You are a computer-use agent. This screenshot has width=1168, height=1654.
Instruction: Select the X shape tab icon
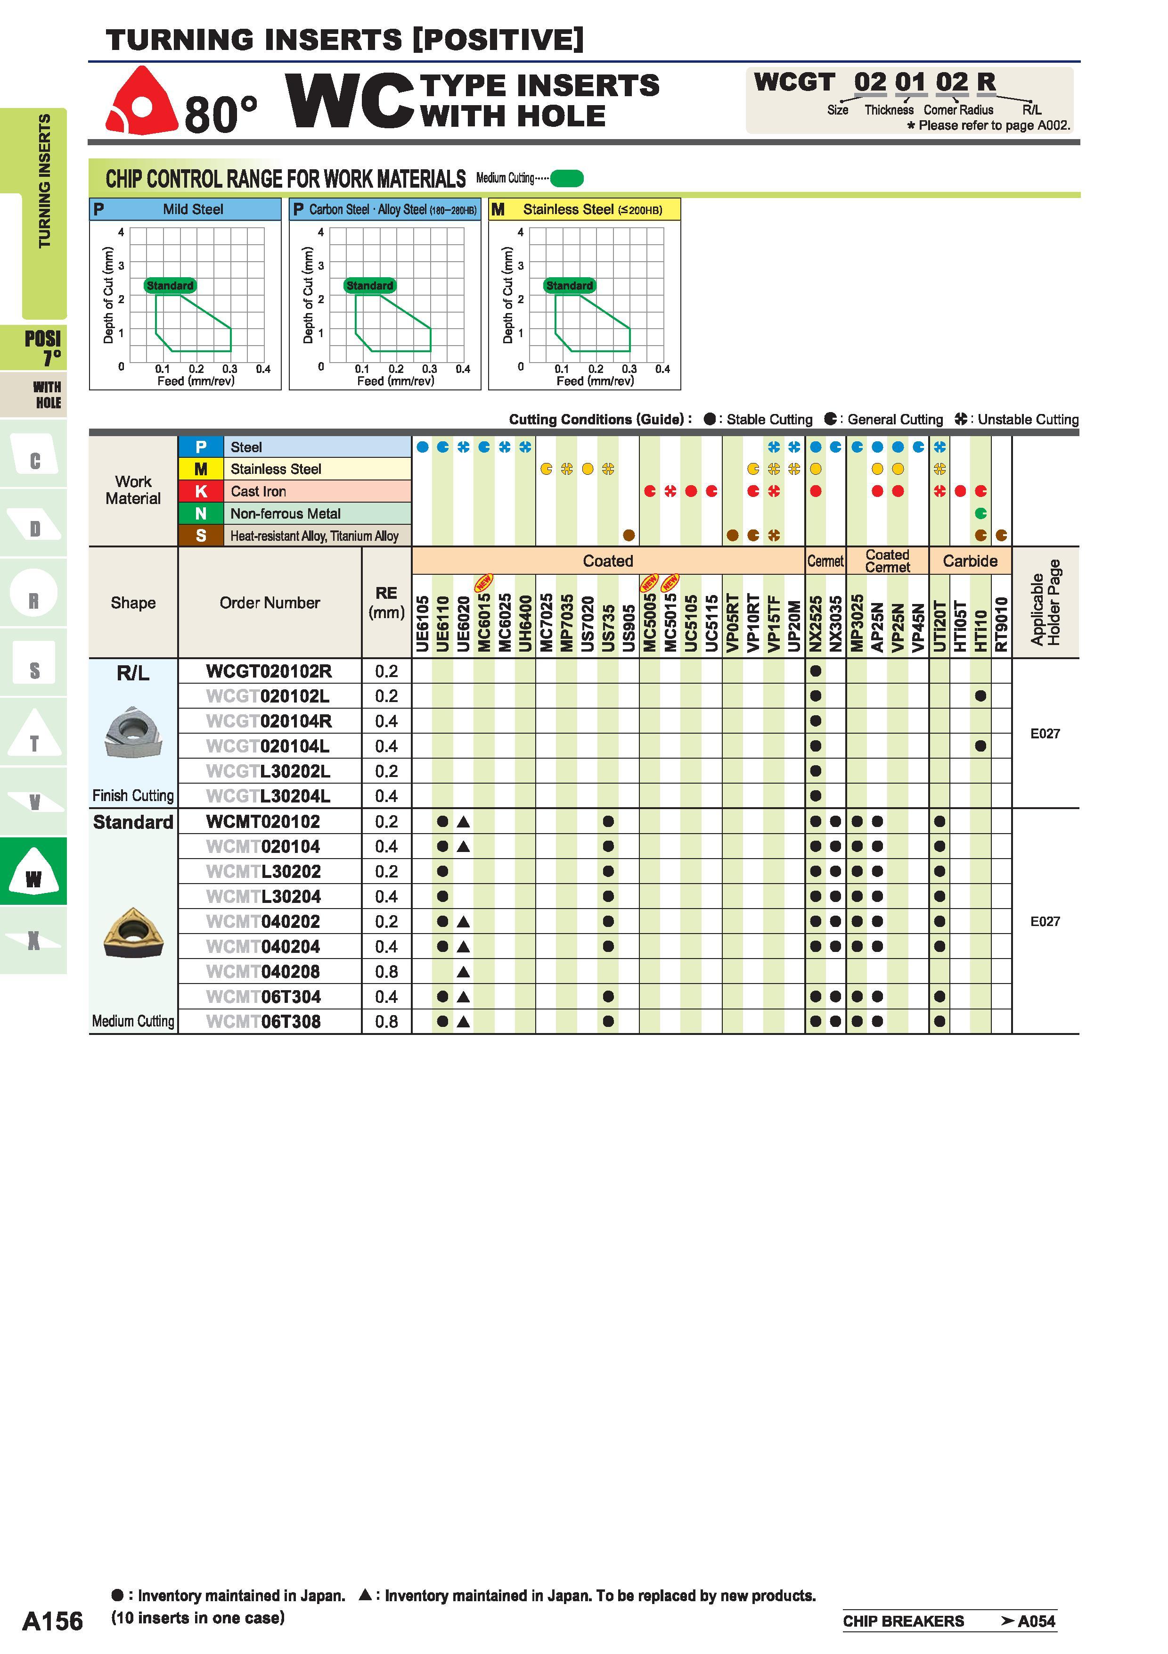click(34, 940)
